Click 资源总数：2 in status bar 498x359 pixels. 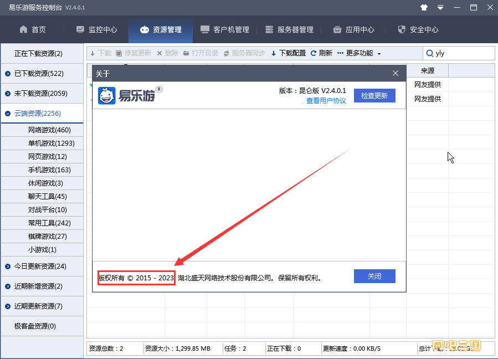coord(106,348)
